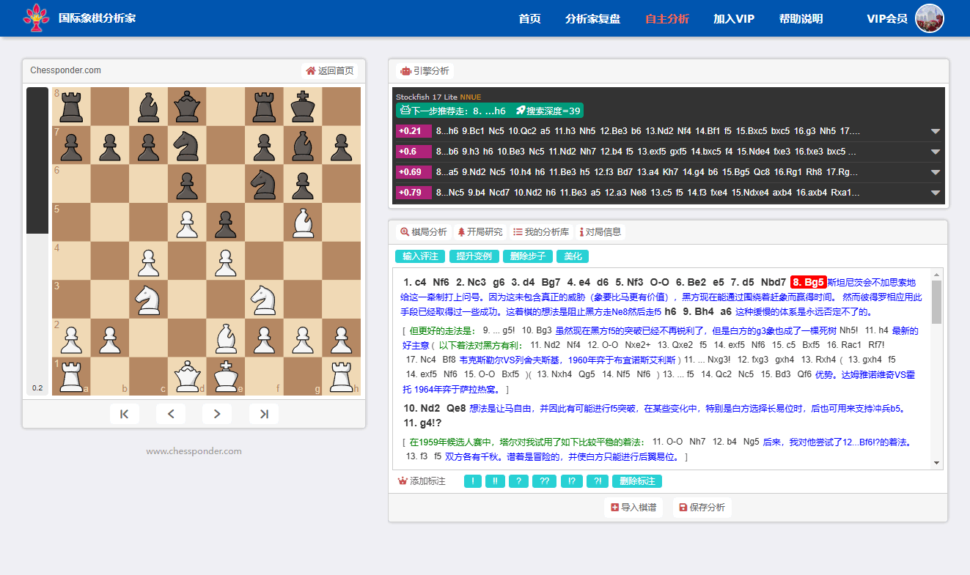Add the !? annotation mark
The height and width of the screenshot is (575, 970).
[571, 481]
